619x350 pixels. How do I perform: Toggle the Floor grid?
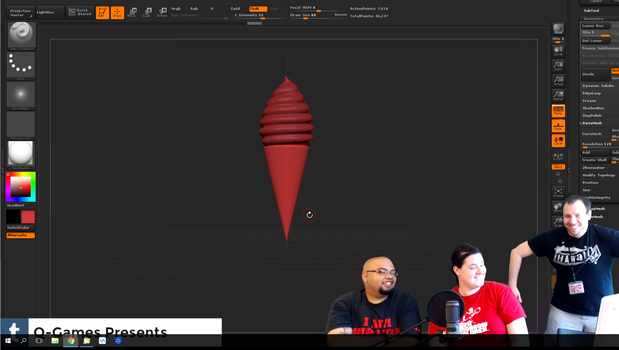click(558, 126)
